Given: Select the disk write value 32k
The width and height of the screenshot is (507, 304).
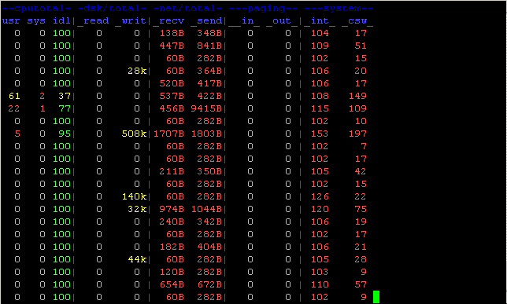Looking at the screenshot, I should (137, 209).
